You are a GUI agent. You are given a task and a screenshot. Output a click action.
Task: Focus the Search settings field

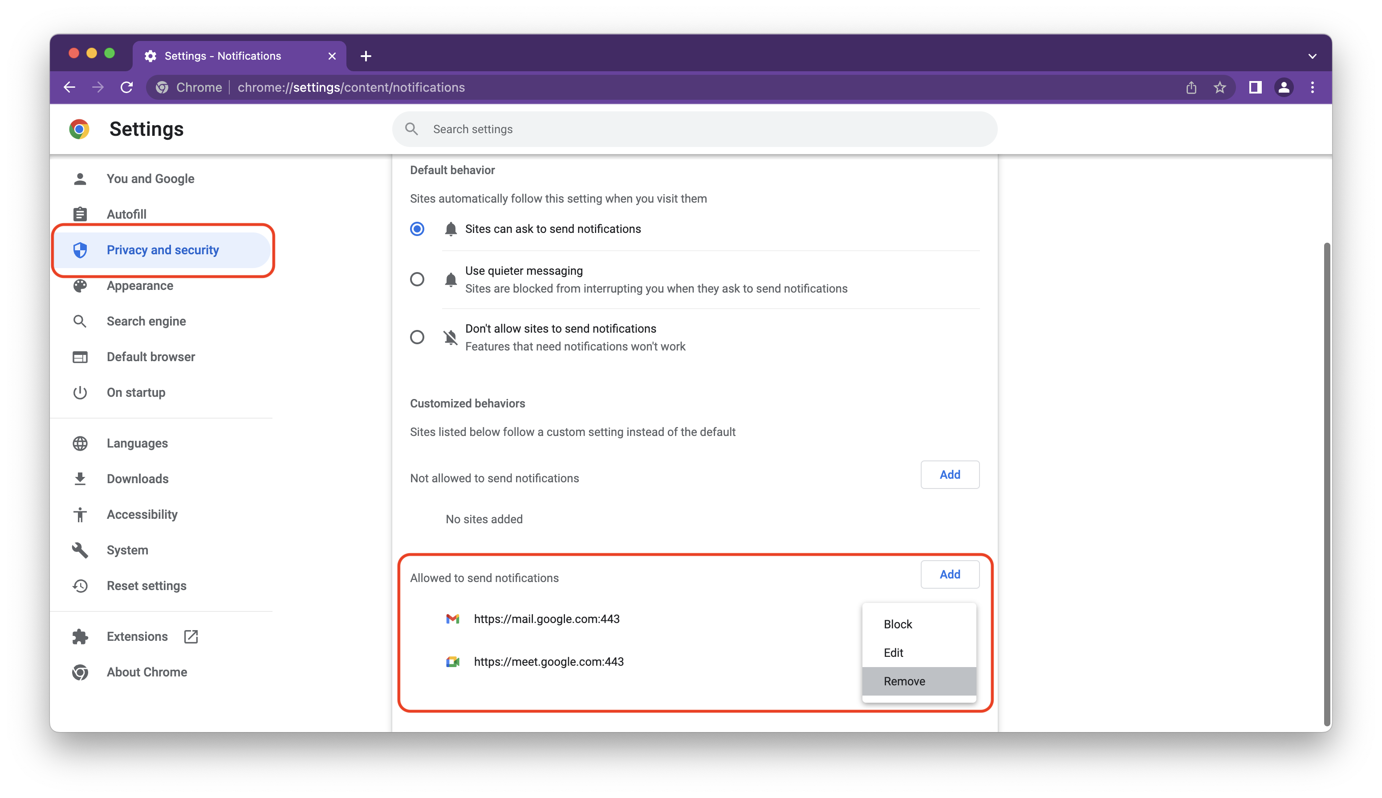[695, 129]
